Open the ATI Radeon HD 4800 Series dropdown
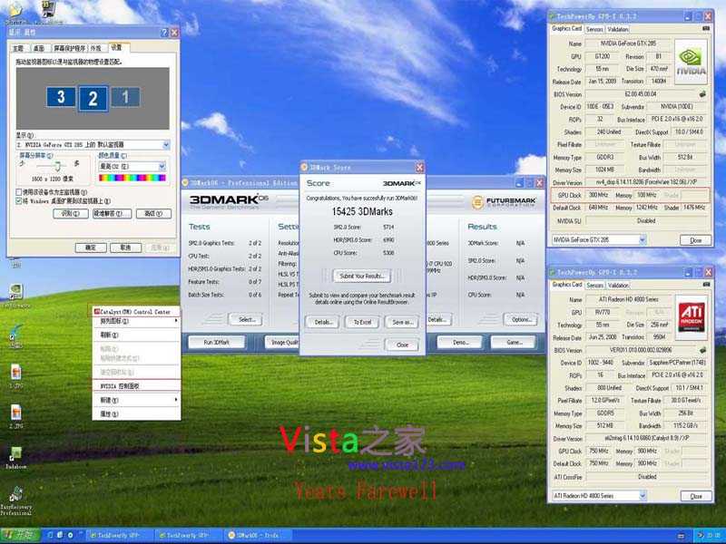Image resolution: width=726 pixels, height=544 pixels. pos(643,495)
